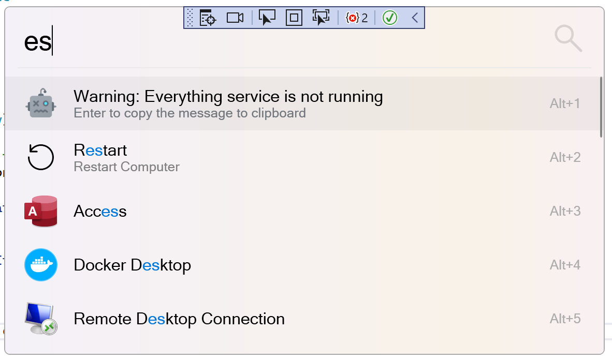Toggle the display layout adorners square icon
The height and width of the screenshot is (360, 612).
click(x=294, y=18)
